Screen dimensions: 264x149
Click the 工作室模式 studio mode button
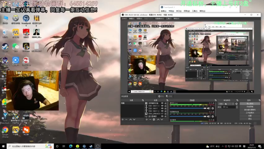click(250, 113)
